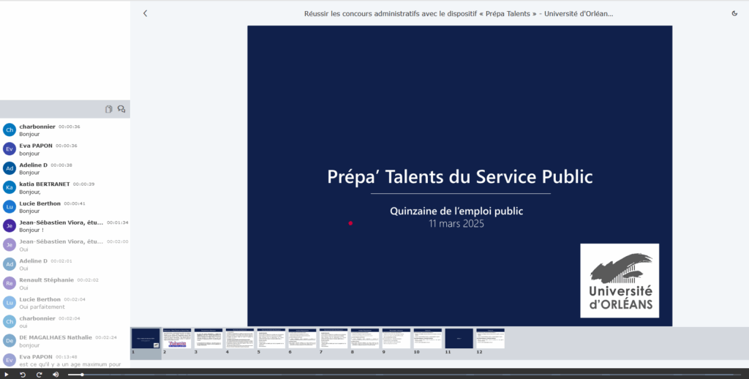The width and height of the screenshot is (749, 379).
Task: Click the 'Oui parfaitement' chat message
Action: point(42,307)
